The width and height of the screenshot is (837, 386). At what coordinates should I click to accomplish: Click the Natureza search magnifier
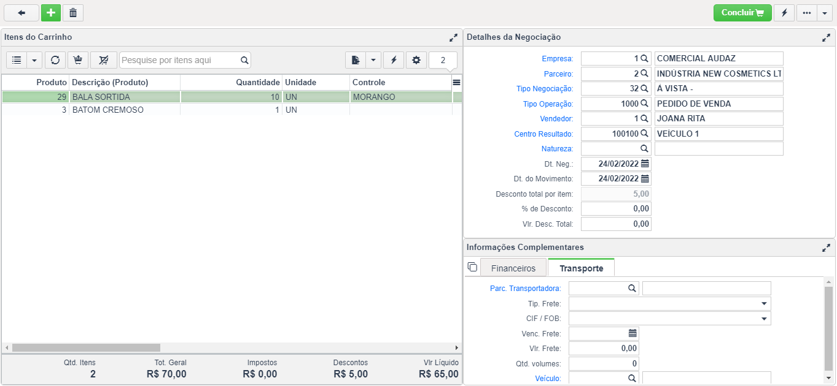pos(644,149)
